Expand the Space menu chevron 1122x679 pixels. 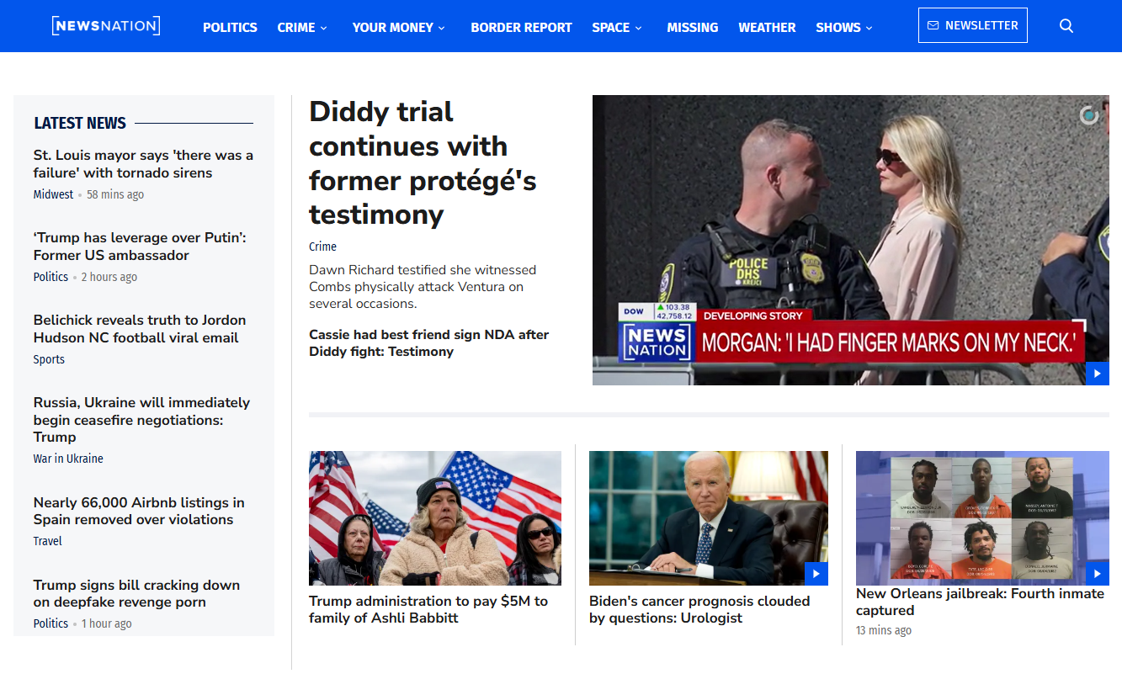click(x=638, y=28)
